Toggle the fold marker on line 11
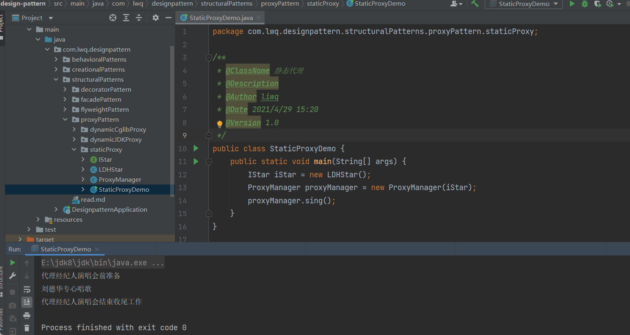The image size is (630, 335). click(x=209, y=162)
